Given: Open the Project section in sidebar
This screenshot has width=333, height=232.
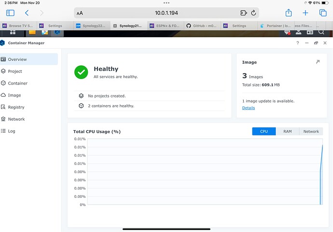Looking at the screenshot, I should coord(15,71).
